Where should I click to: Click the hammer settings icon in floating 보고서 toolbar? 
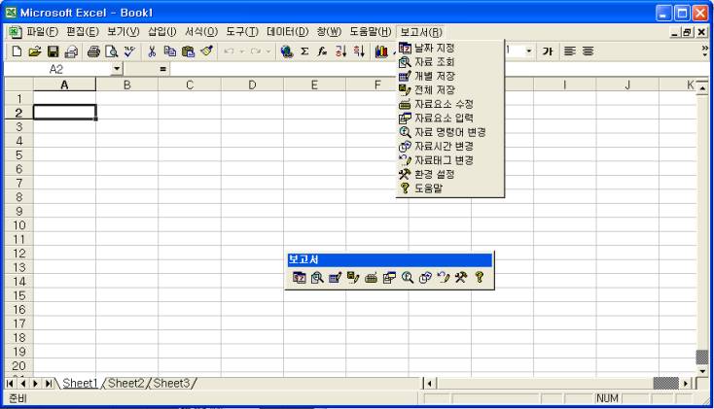coord(461,278)
